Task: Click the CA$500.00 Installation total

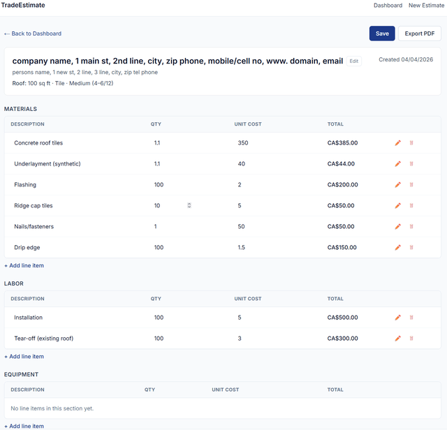Action: (342, 318)
